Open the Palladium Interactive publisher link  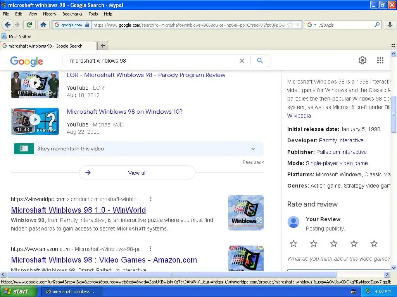341,152
